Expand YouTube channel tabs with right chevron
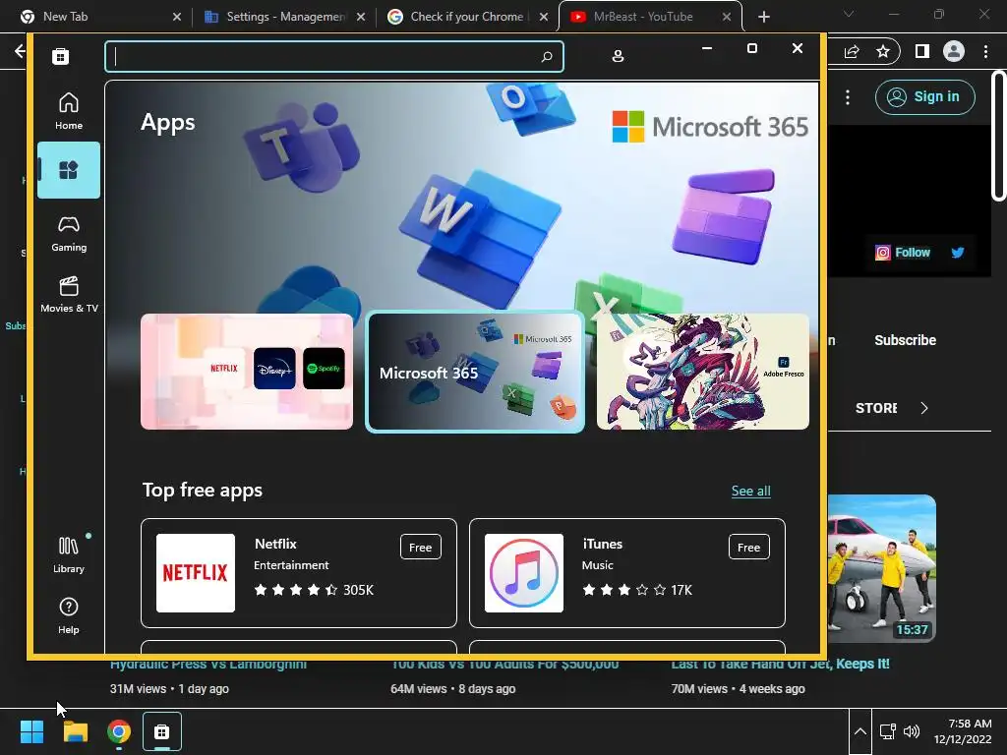Image resolution: width=1007 pixels, height=755 pixels. point(923,408)
